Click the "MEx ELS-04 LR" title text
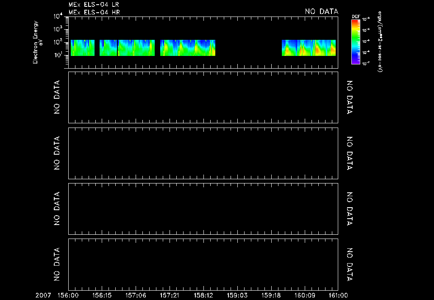 [94, 5]
